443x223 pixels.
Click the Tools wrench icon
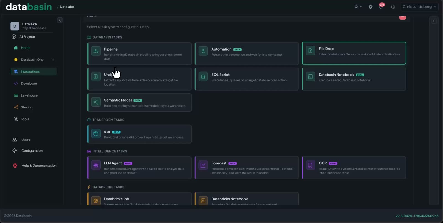pyautogui.click(x=16, y=119)
